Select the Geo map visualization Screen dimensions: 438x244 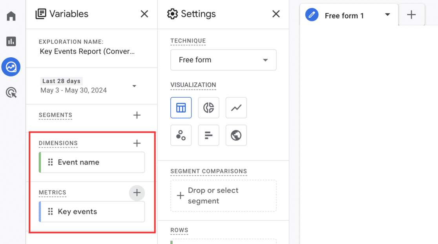point(236,135)
